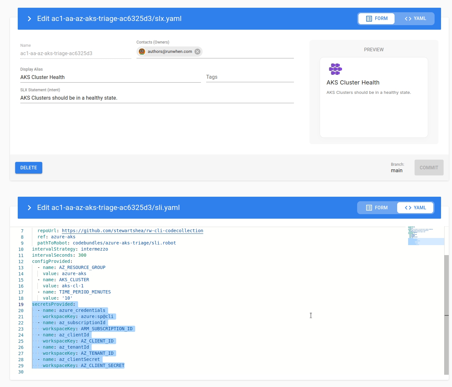The height and width of the screenshot is (387, 452).
Task: Click the code editor vertical scrollbar
Action: coord(447,314)
